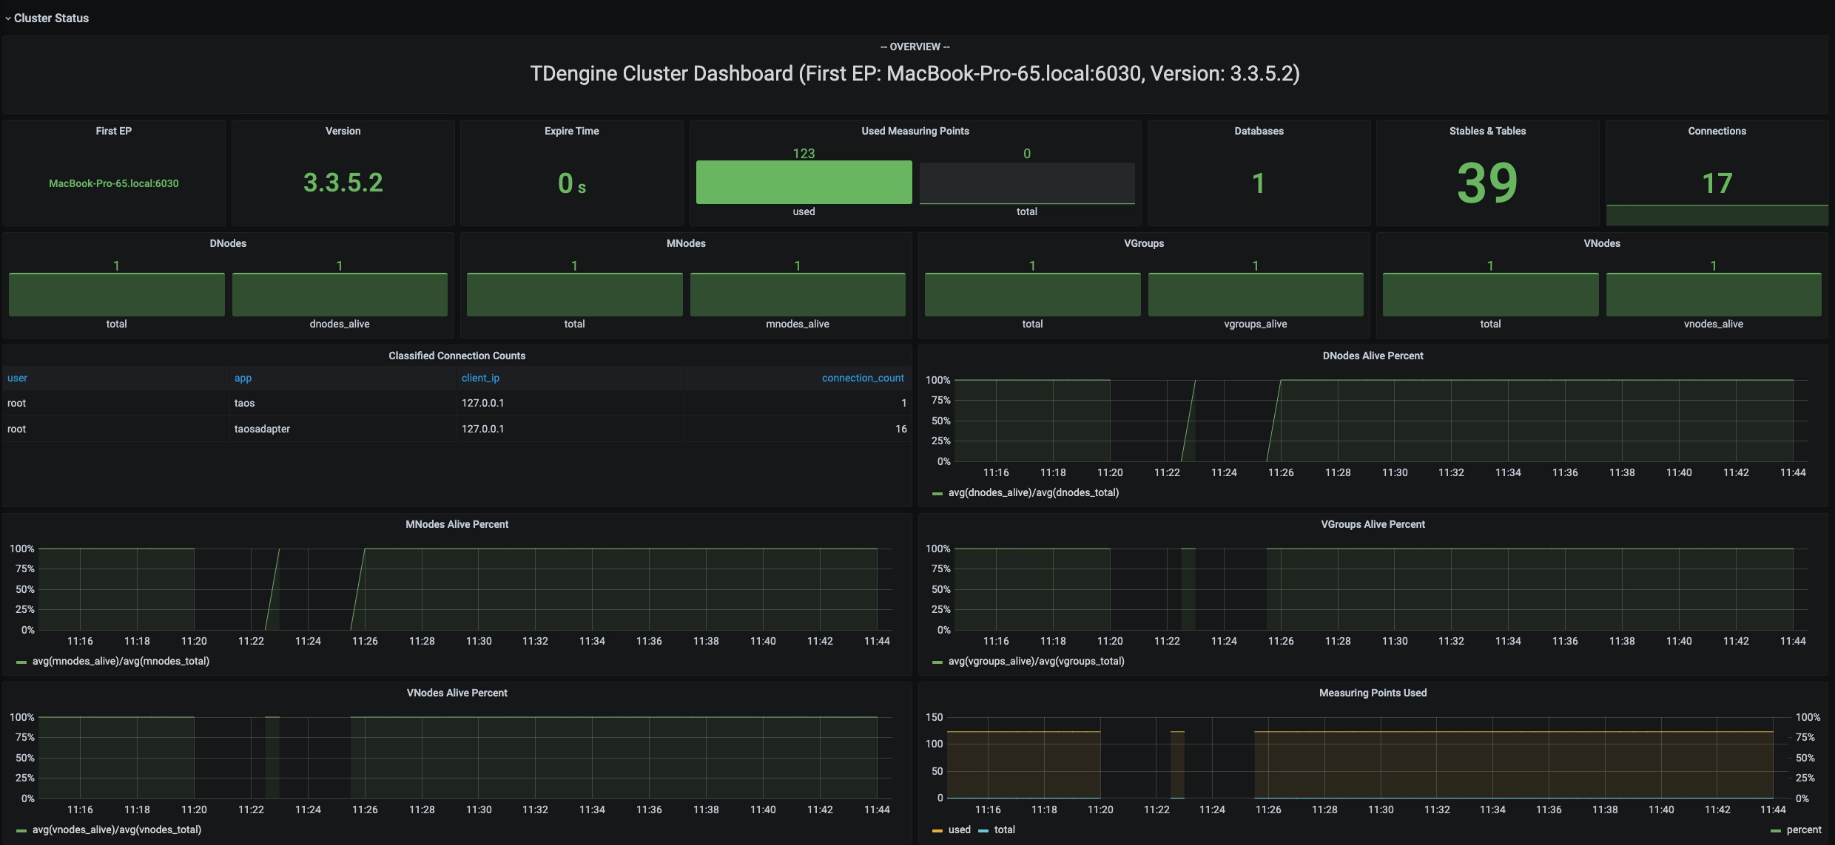Viewport: 1835px width, 845px height.
Task: Open Stables & Tables panel title menu
Action: coord(1487,131)
